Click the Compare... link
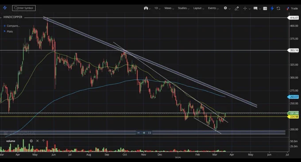Screen dimensions: 301x162 click(12, 26)
